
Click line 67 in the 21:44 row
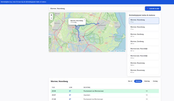tap(70, 99)
